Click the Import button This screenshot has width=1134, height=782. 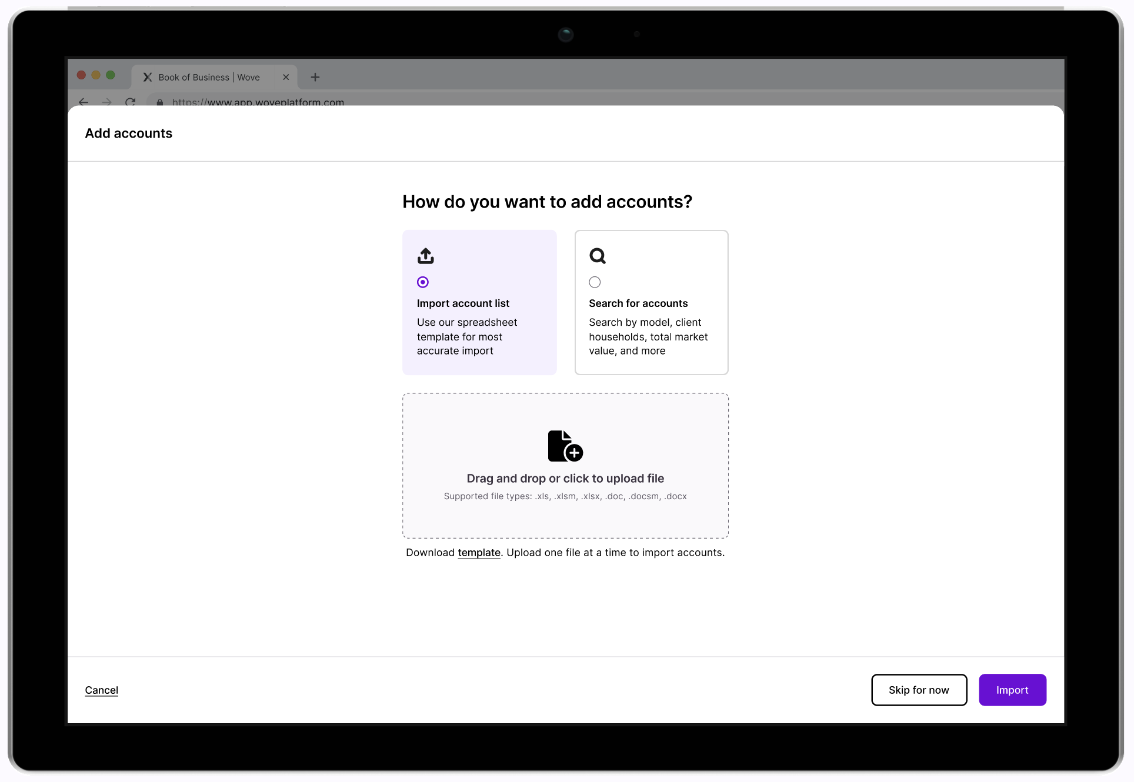pos(1012,690)
